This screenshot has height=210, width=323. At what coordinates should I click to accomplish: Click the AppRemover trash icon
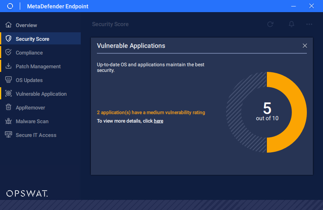click(x=8, y=107)
